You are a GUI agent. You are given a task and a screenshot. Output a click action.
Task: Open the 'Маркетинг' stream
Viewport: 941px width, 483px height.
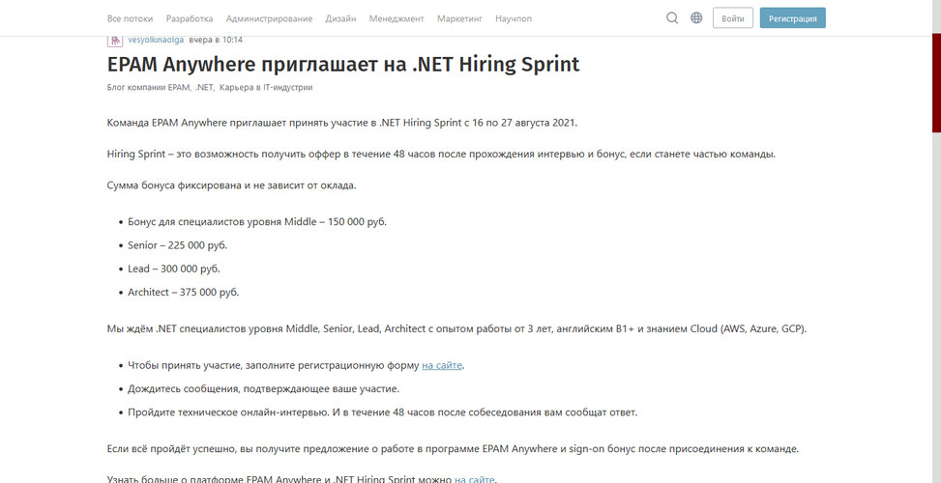point(459,18)
